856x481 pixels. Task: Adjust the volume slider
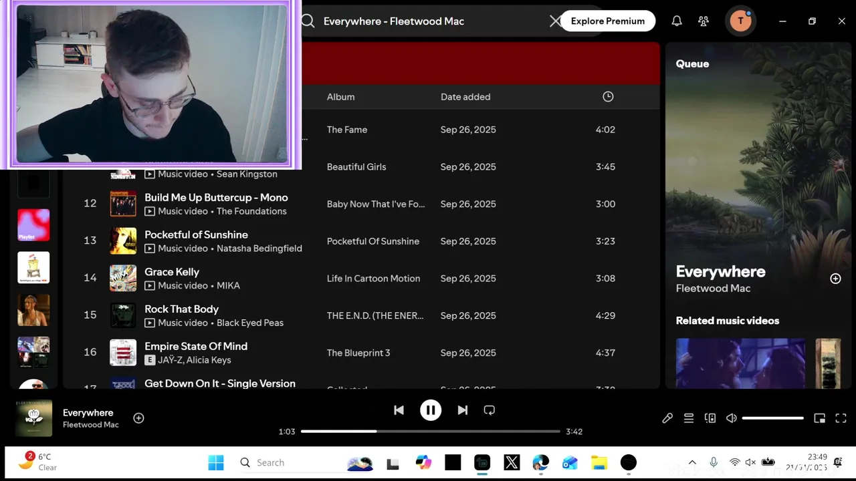click(773, 418)
